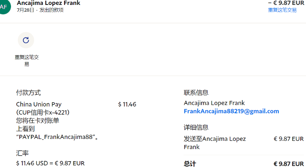The height and width of the screenshot is (168, 306).
Task: Click the 7月28日 发出的款项 date text
Action: tap(40, 10)
